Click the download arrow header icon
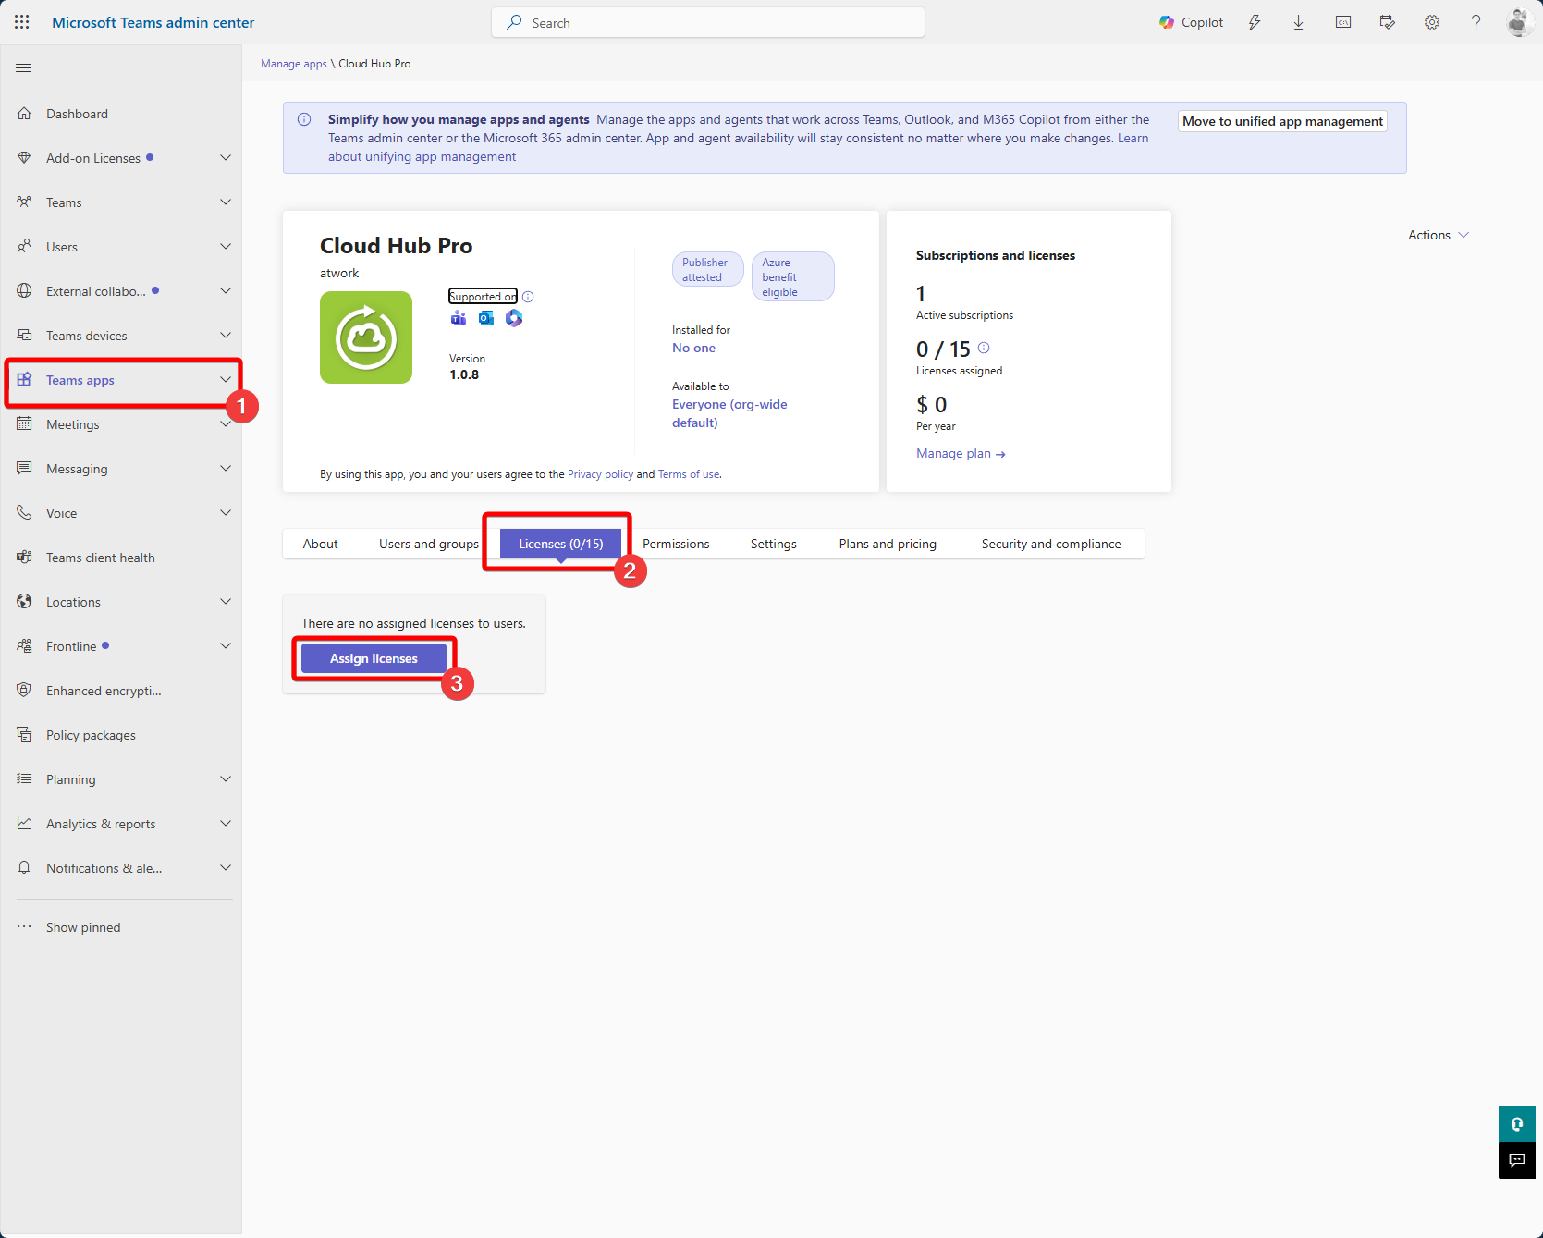 point(1298,22)
